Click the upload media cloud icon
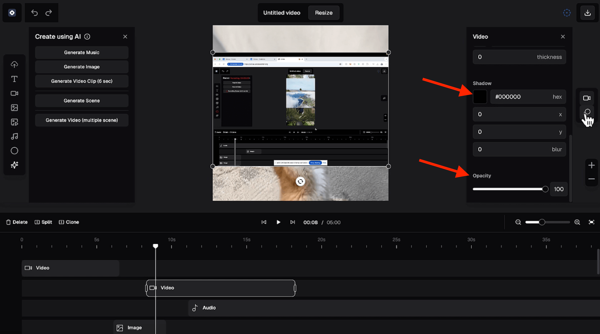The height and width of the screenshot is (334, 600). [14, 64]
